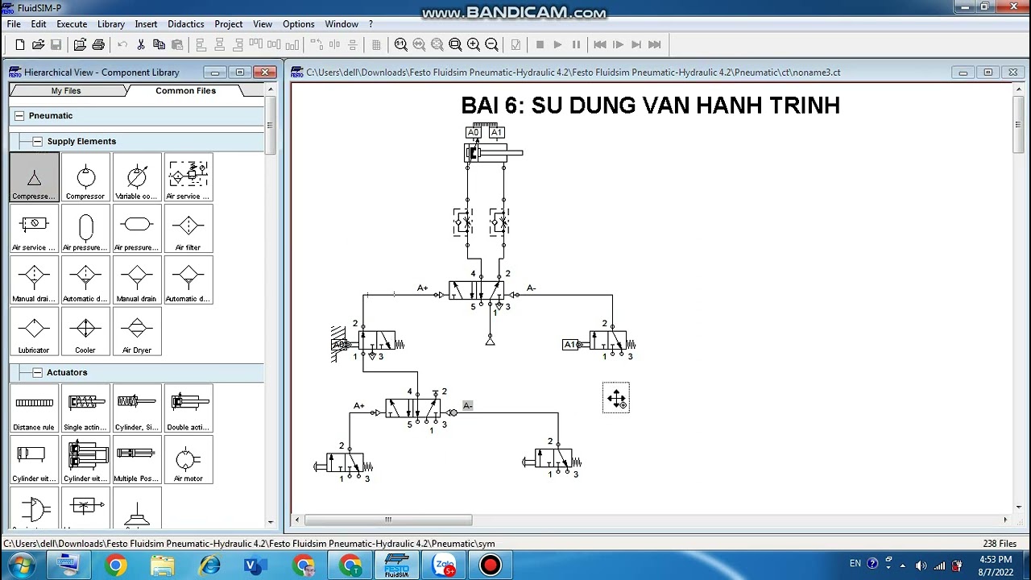Open the Didactics menu

tap(186, 24)
